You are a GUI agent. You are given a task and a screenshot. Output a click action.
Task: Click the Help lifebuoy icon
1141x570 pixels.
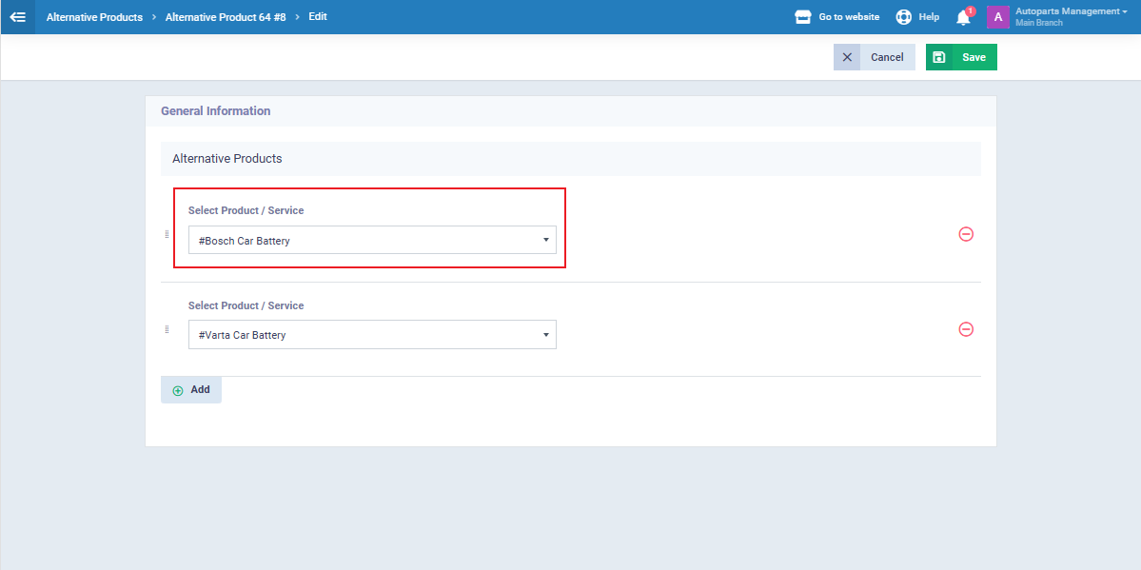tap(904, 17)
